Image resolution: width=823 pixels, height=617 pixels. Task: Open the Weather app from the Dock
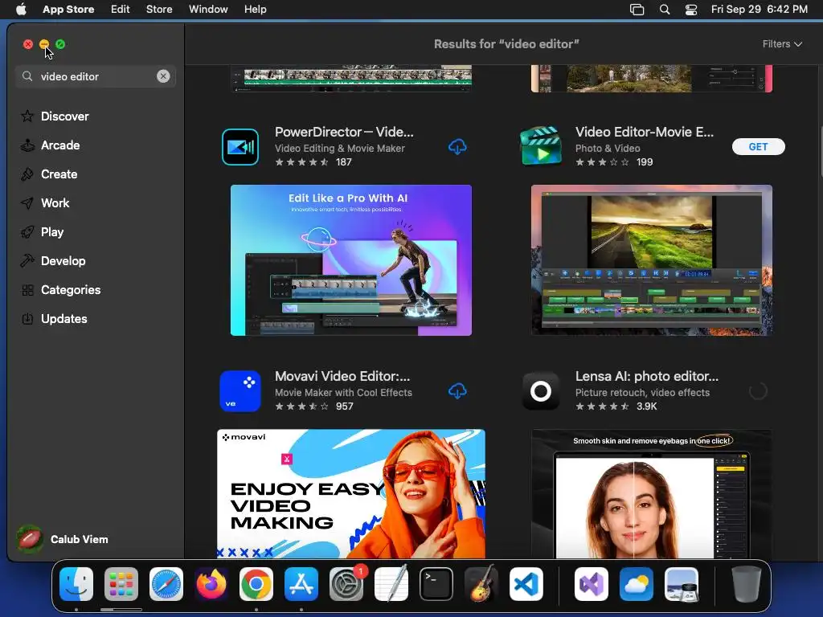click(x=637, y=584)
